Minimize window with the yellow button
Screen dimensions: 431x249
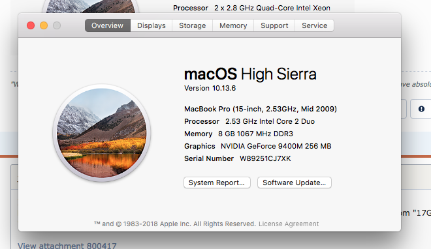[44, 25]
